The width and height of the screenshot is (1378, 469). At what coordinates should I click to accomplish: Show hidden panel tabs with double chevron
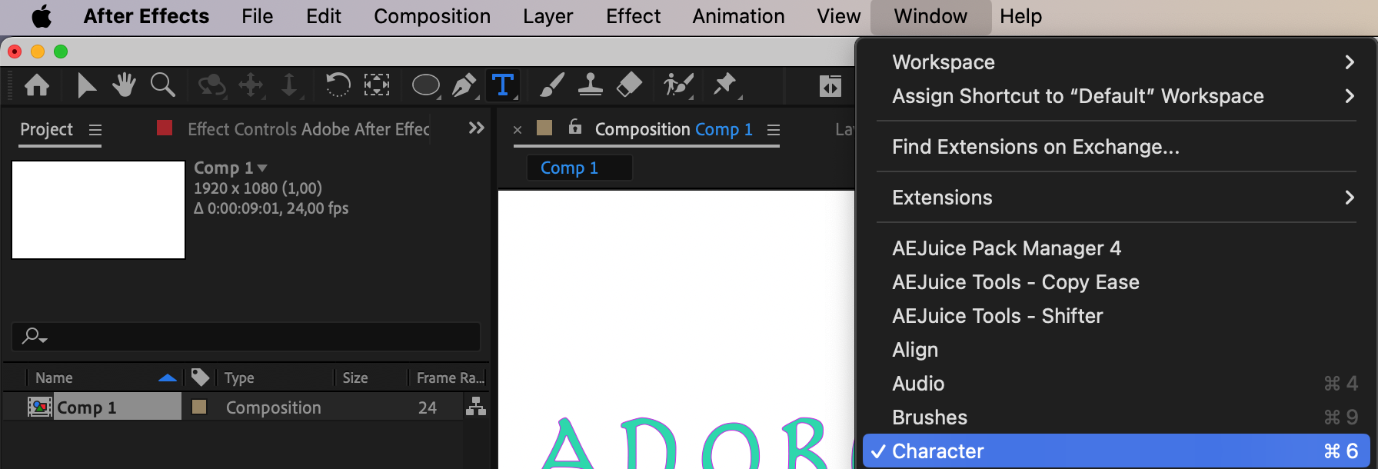pyautogui.click(x=477, y=128)
